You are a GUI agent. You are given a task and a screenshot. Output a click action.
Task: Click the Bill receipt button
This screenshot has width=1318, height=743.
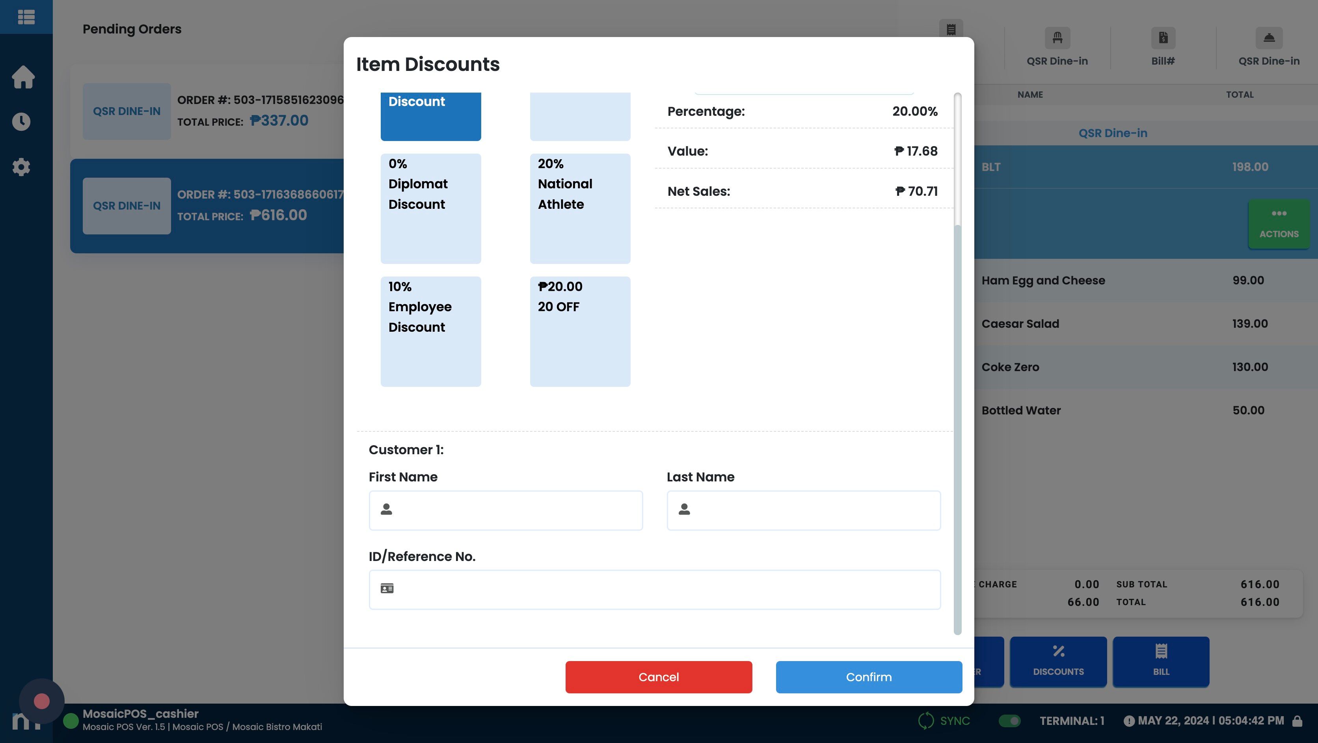1161,661
